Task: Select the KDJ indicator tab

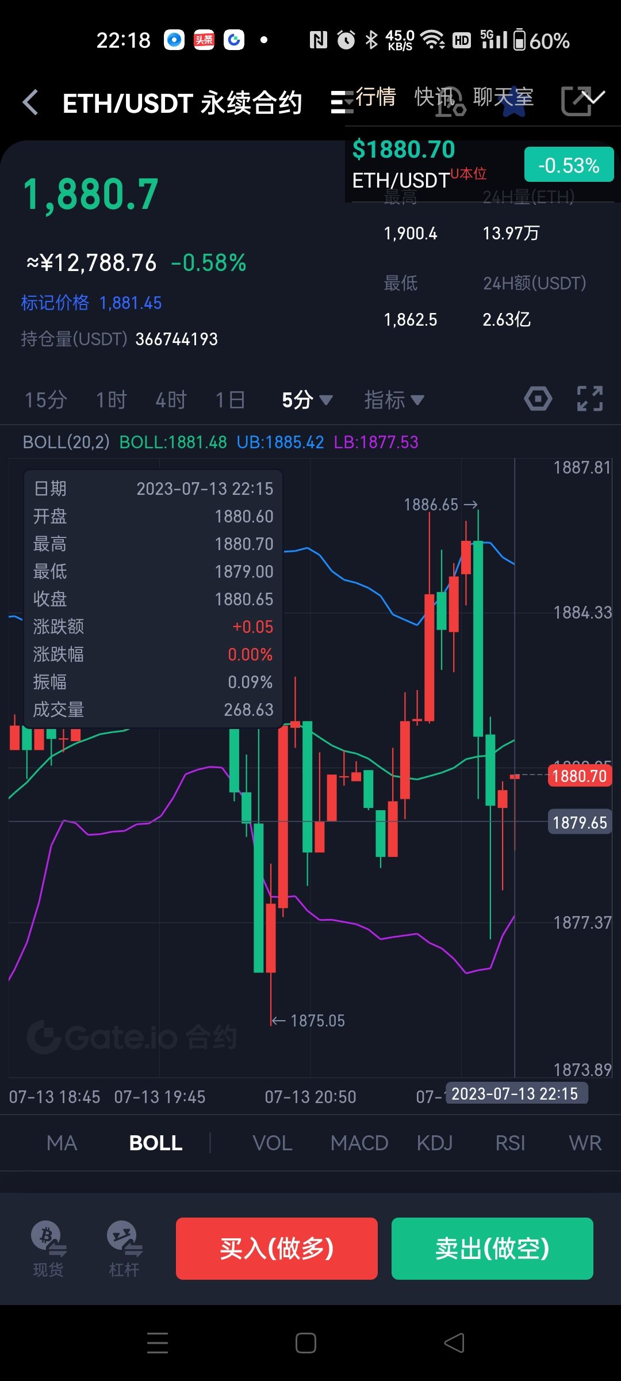Action: point(435,1143)
